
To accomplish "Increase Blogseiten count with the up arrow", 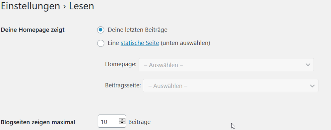I will click(x=122, y=120).
